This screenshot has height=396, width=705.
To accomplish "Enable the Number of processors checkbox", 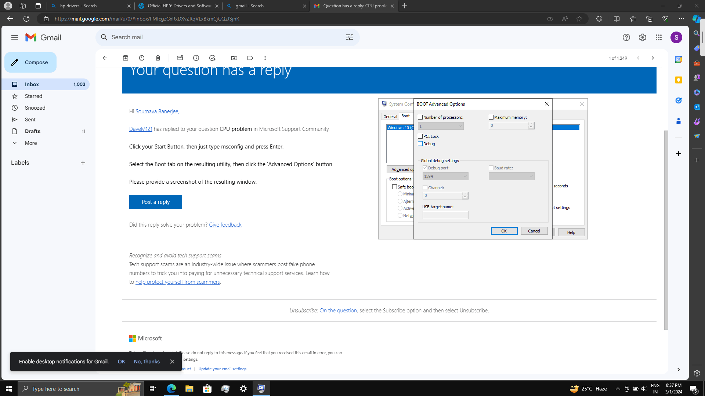I will [420, 117].
